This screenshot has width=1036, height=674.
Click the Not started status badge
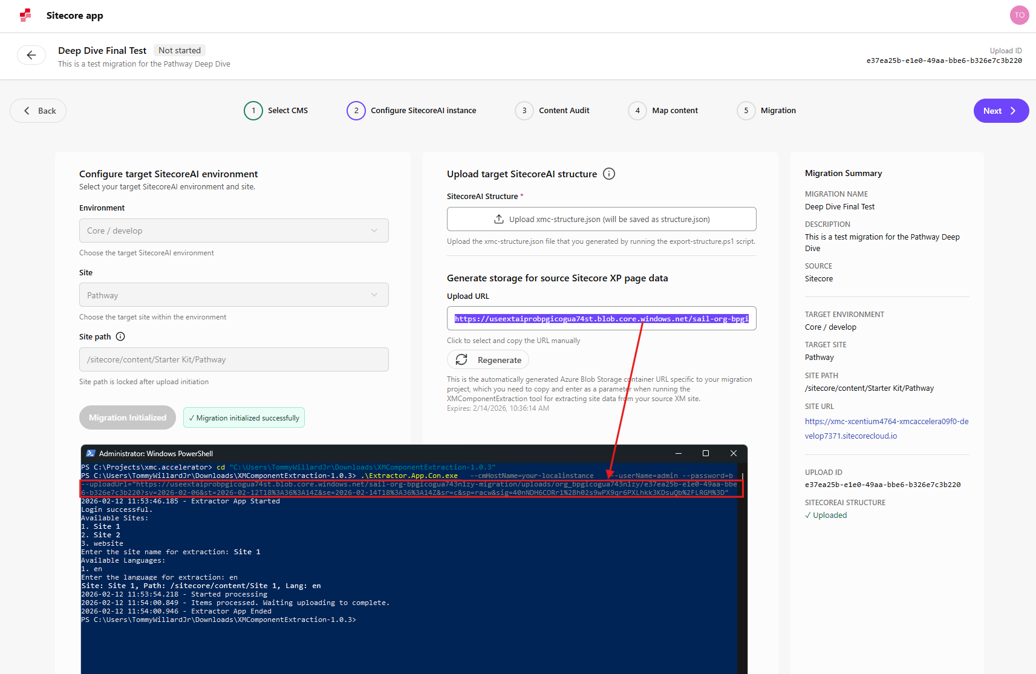(179, 50)
